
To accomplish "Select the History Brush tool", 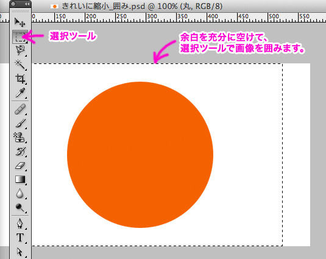I will pos(20,151).
